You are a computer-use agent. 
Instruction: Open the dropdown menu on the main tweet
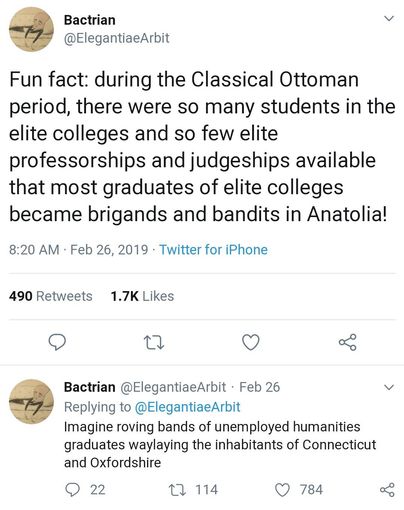[x=389, y=18]
